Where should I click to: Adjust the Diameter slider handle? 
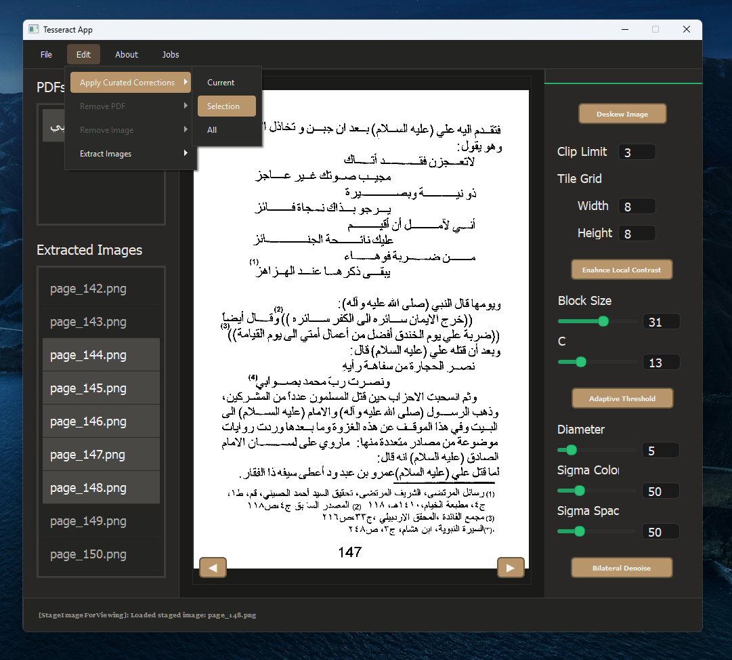click(x=572, y=450)
